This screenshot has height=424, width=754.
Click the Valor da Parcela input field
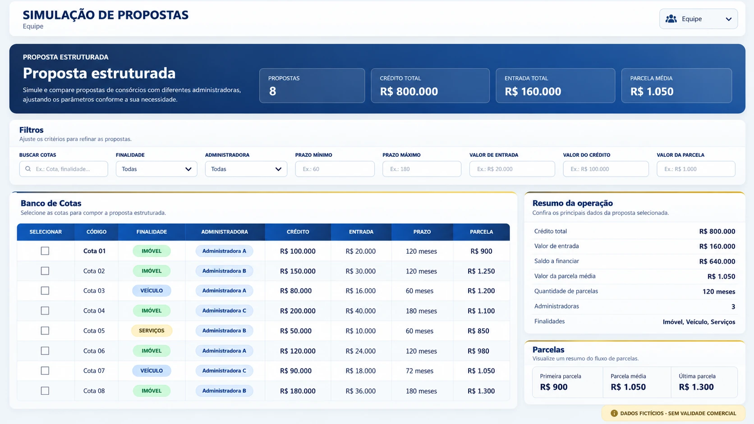[696, 169]
